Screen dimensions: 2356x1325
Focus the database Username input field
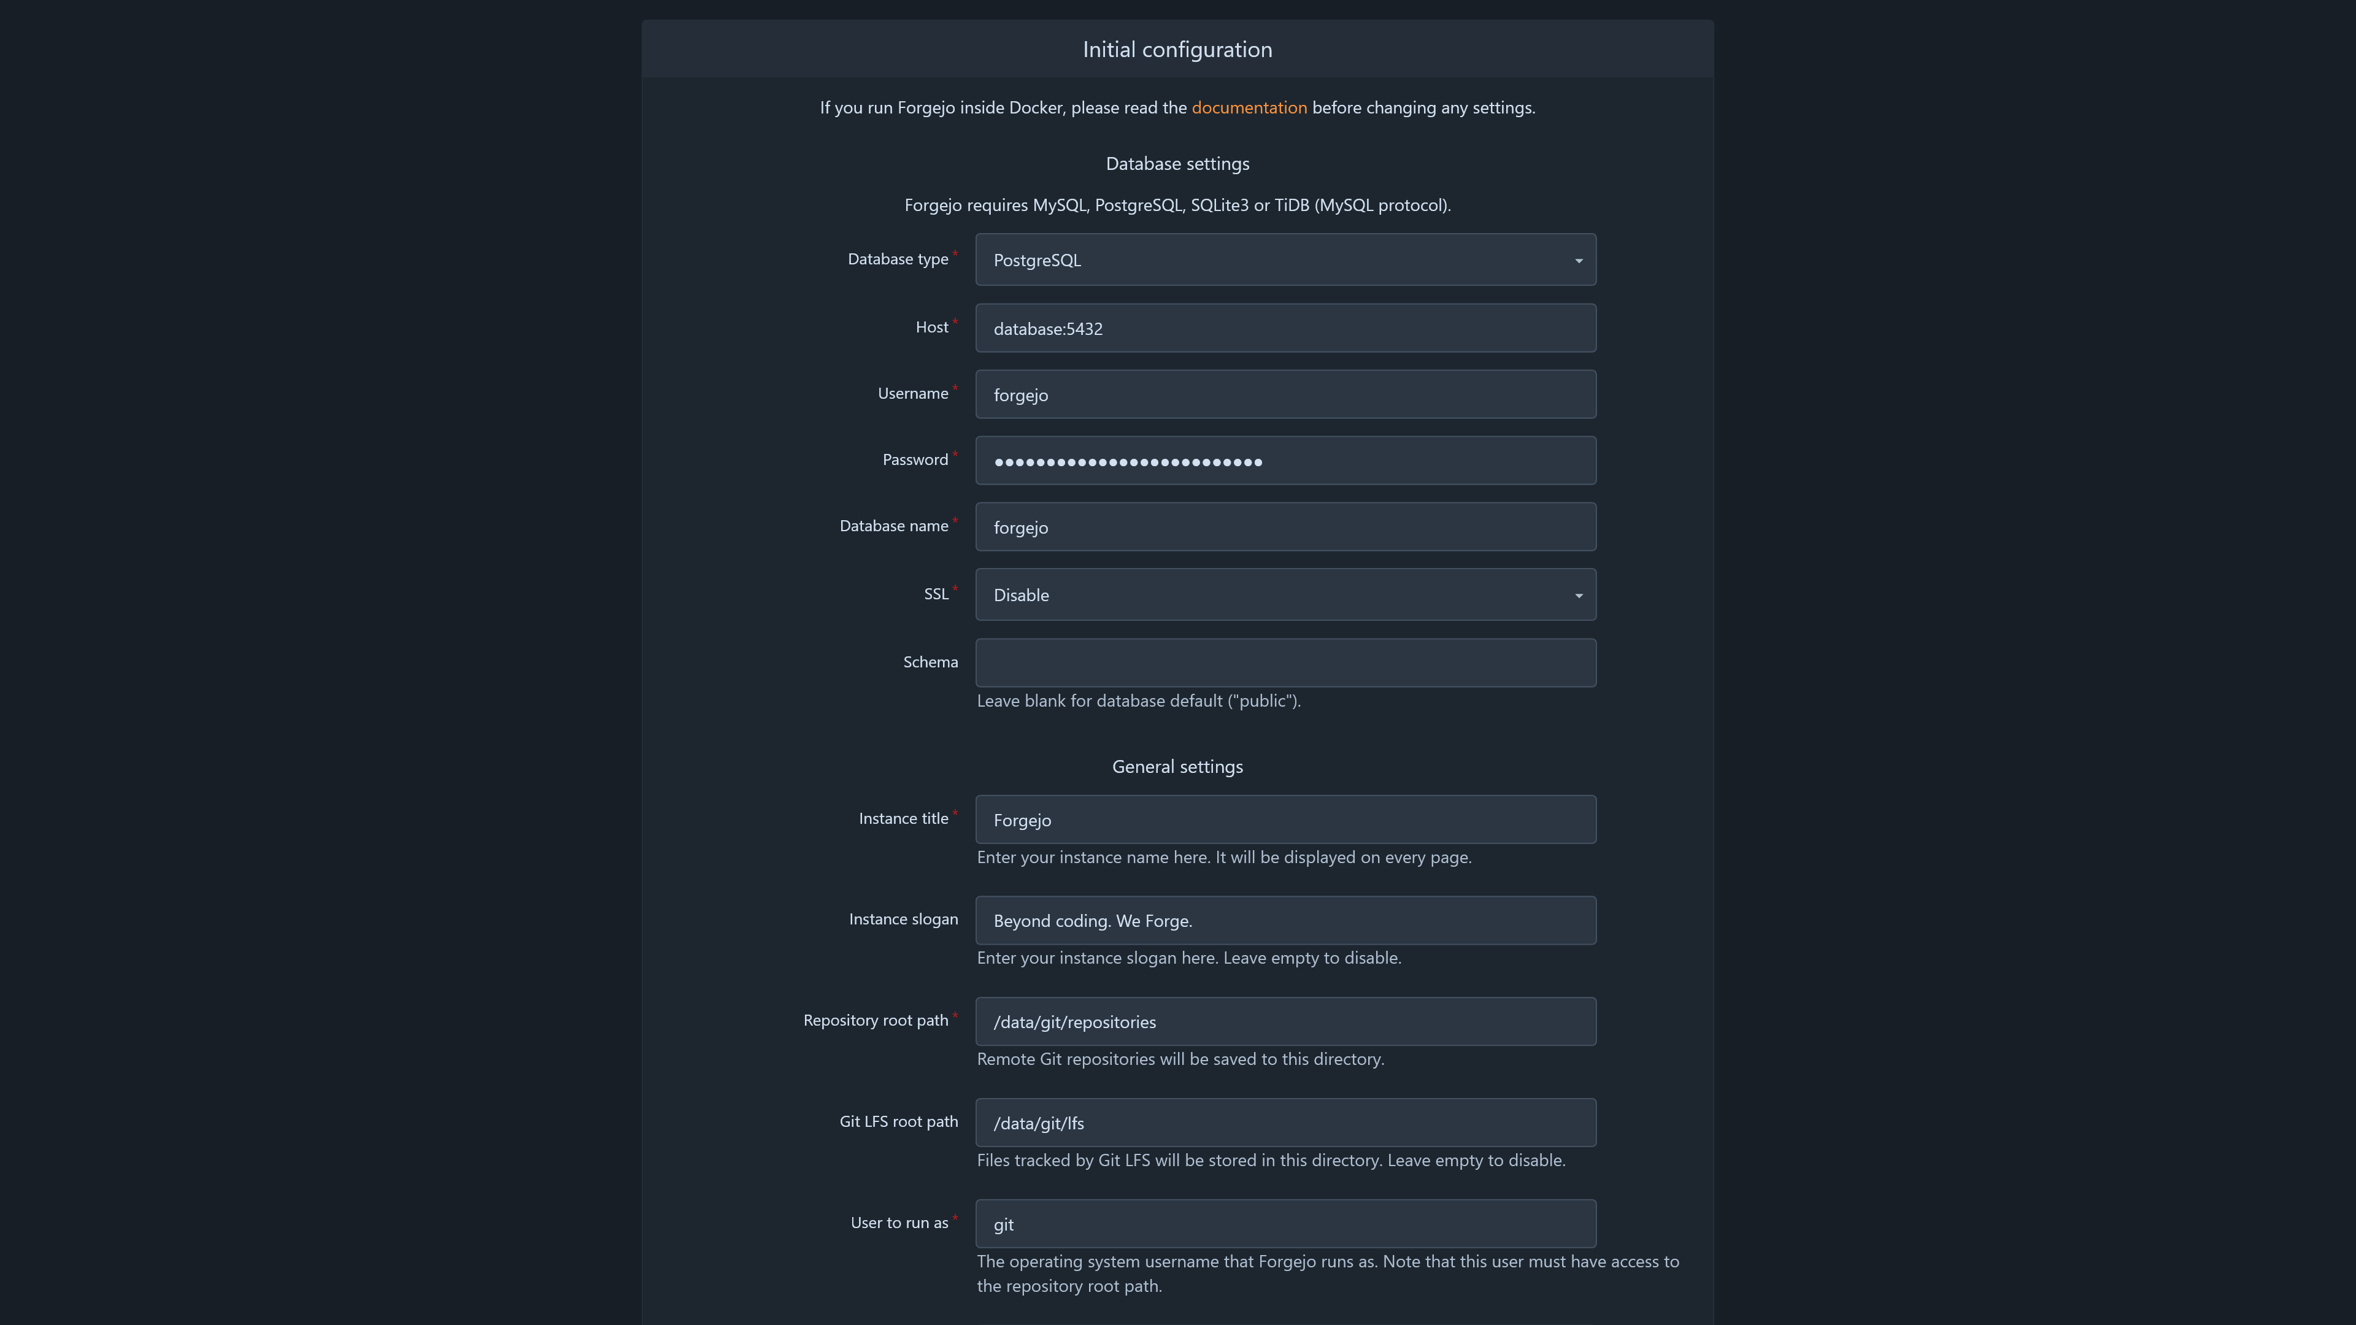(1285, 394)
